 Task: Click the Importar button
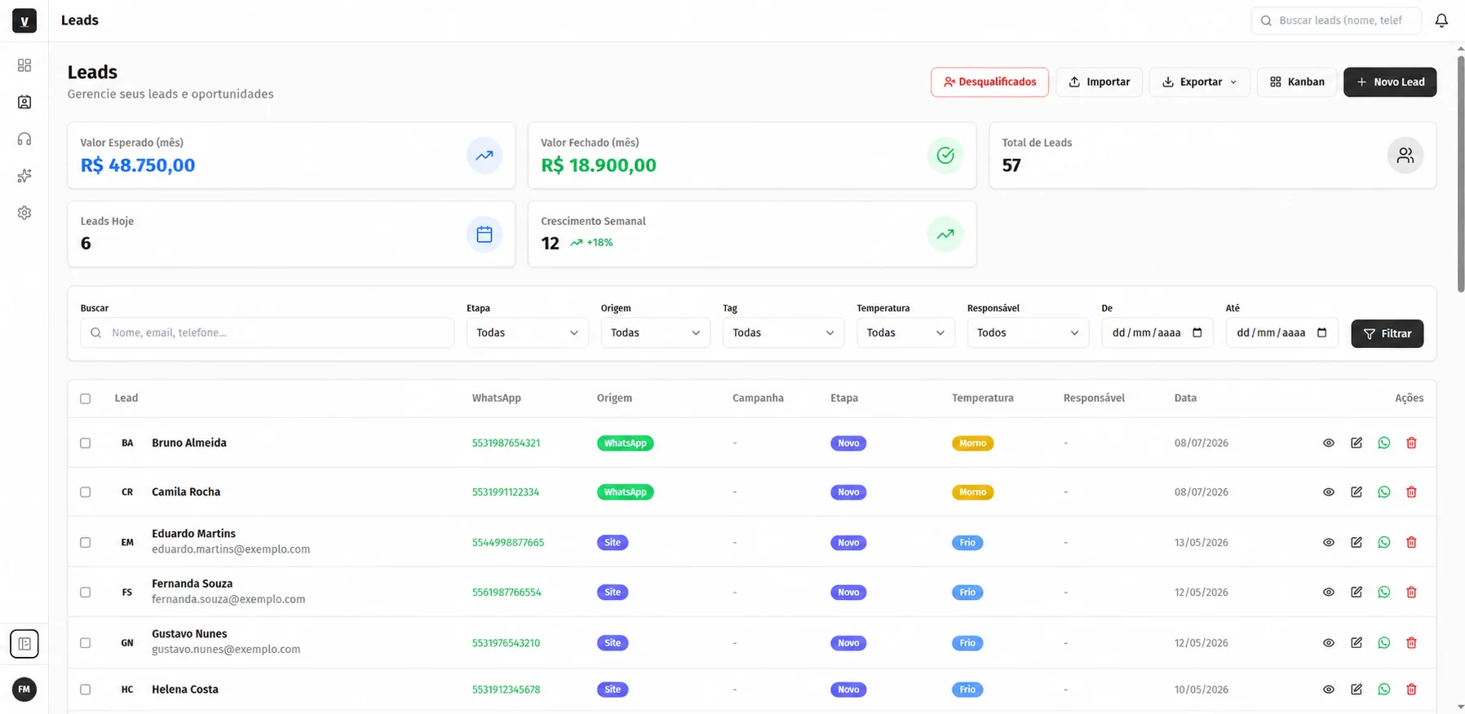(x=1099, y=82)
